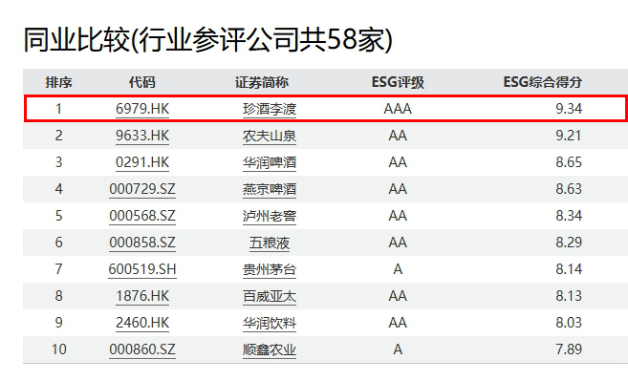Click the AA rating of 五粮液
The image size is (628, 381).
(398, 243)
